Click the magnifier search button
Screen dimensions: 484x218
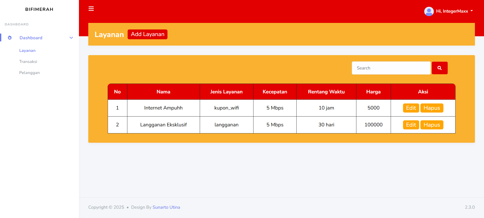click(439, 68)
